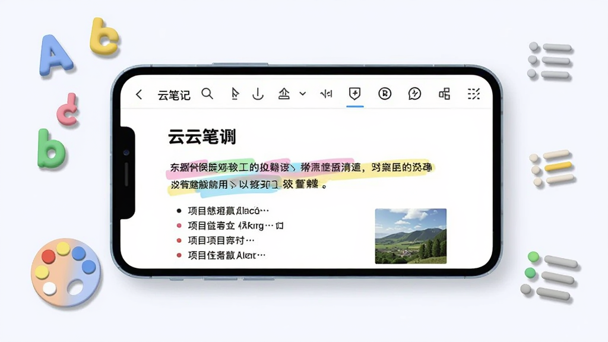
Task: Open the mountain landscape image in the note
Action: pos(411,236)
